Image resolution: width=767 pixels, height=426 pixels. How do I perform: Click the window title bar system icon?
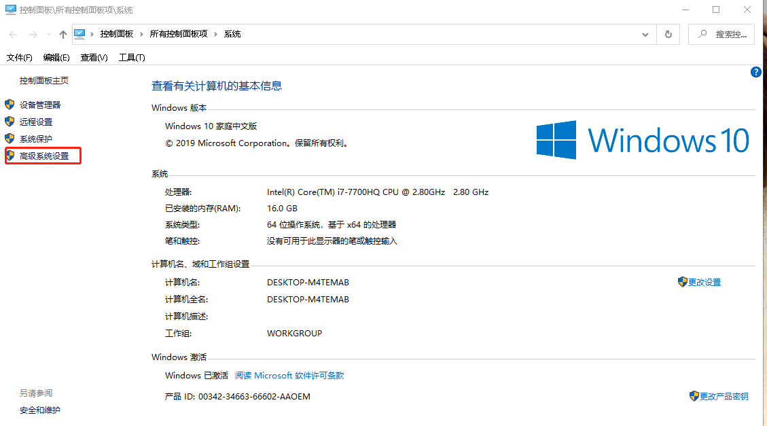pos(11,10)
